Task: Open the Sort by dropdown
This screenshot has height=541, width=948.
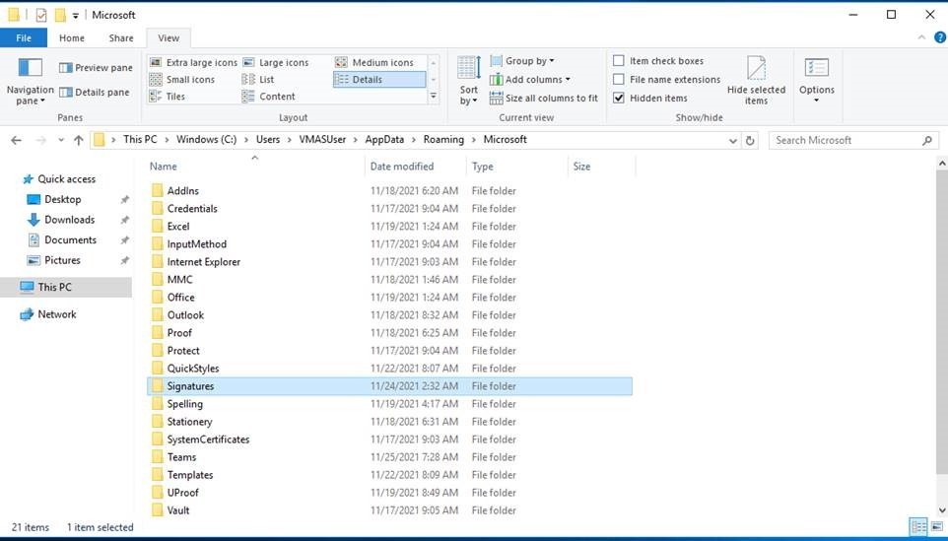Action: [468, 81]
